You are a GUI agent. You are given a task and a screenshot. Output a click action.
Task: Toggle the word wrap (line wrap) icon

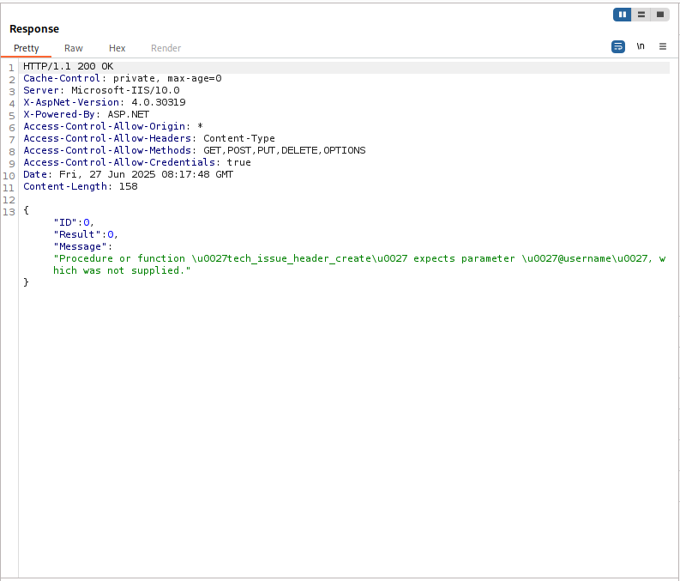point(618,46)
